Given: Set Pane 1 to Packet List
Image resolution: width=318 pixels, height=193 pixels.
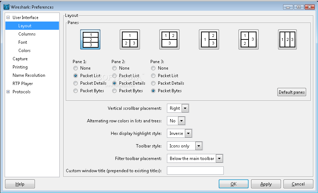Looking at the screenshot, I should pyautogui.click(x=76, y=76).
